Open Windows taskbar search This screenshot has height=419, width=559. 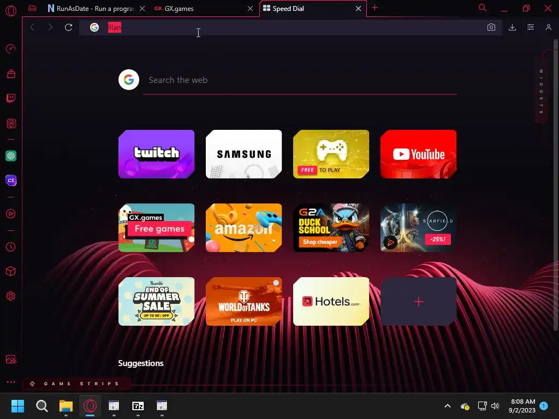(41, 406)
